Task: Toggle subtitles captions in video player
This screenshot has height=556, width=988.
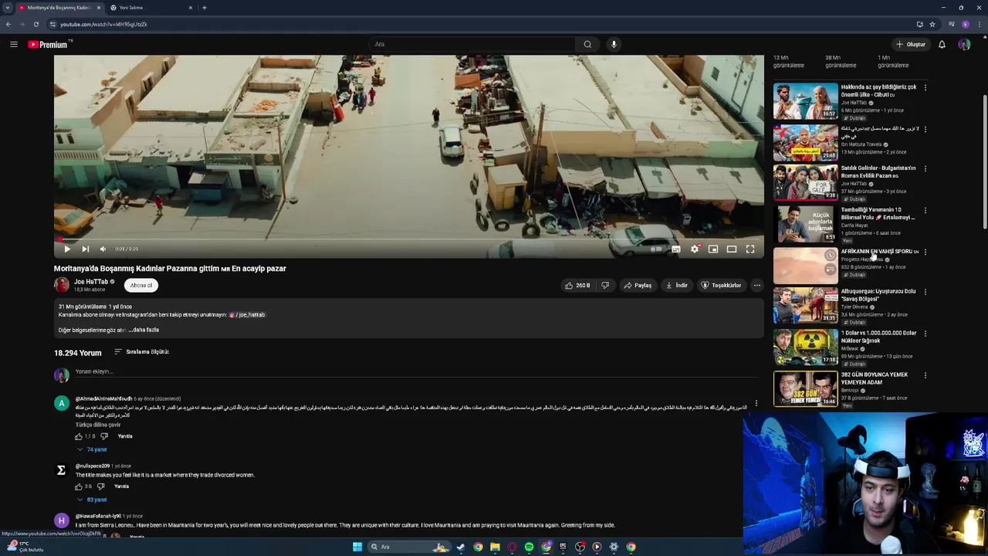Action: pos(676,249)
